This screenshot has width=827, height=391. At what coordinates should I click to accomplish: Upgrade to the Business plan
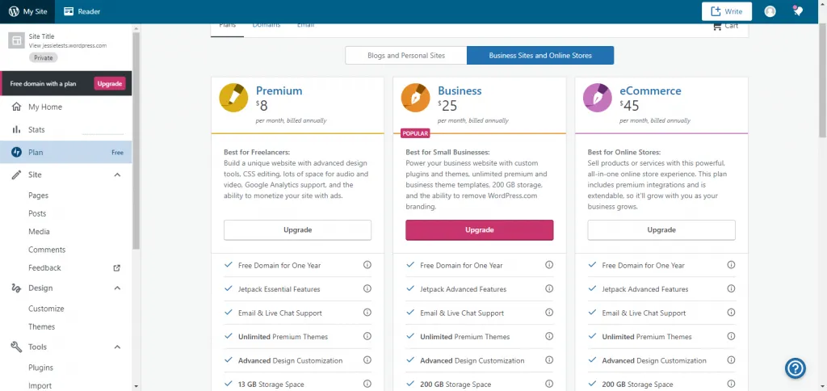[x=480, y=230]
